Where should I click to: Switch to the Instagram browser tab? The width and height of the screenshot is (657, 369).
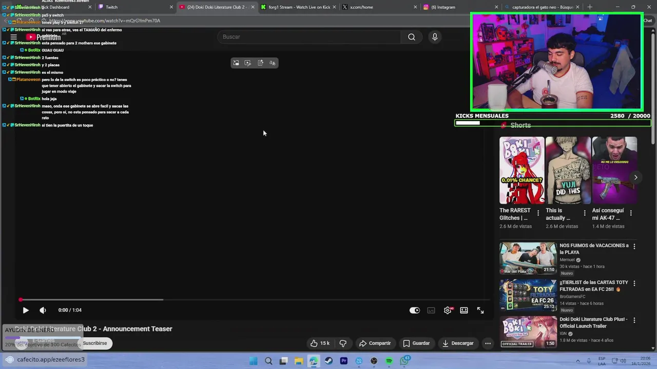pyautogui.click(x=460, y=7)
